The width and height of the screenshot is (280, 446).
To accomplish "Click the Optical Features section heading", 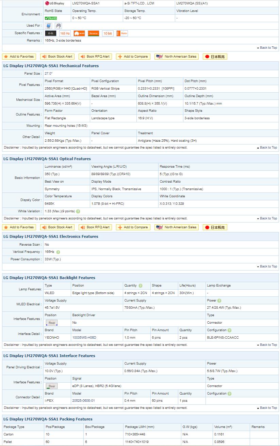I will point(47,159).
